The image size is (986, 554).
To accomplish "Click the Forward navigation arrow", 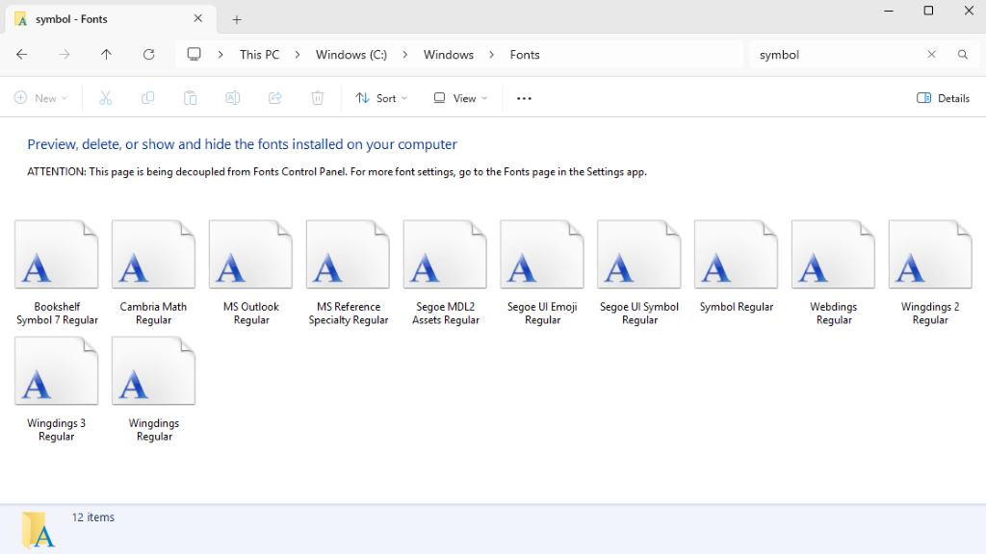I will [65, 55].
